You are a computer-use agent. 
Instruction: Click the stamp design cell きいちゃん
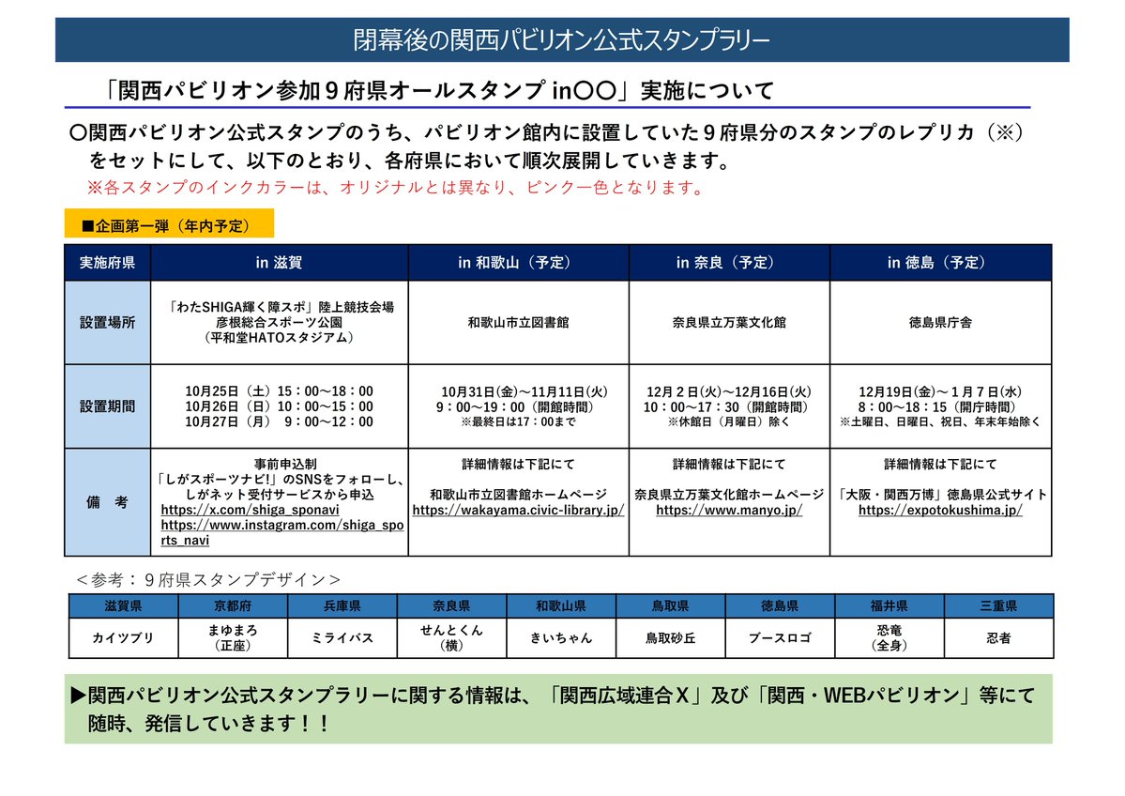pos(561,637)
